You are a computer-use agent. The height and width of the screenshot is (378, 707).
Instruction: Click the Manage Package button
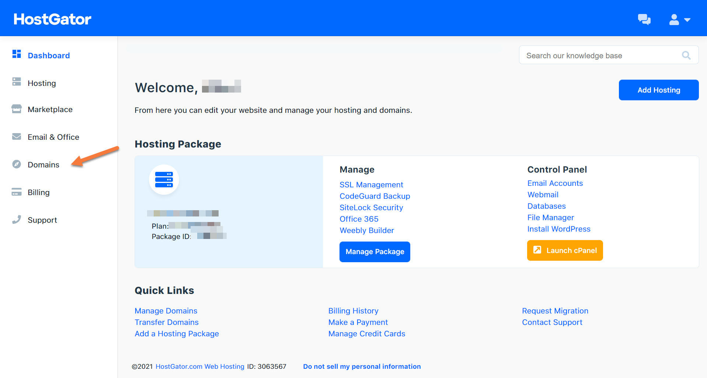point(375,252)
